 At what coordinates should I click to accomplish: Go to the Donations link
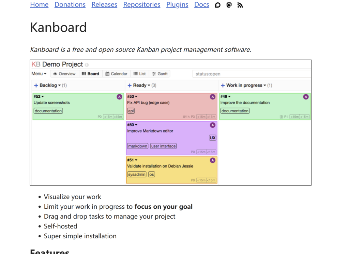pyautogui.click(x=70, y=5)
